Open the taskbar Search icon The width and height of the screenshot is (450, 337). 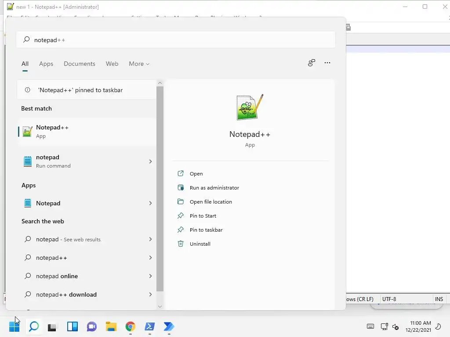click(x=34, y=326)
